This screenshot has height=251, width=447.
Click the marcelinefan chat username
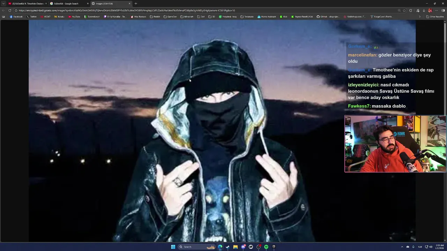click(x=362, y=55)
